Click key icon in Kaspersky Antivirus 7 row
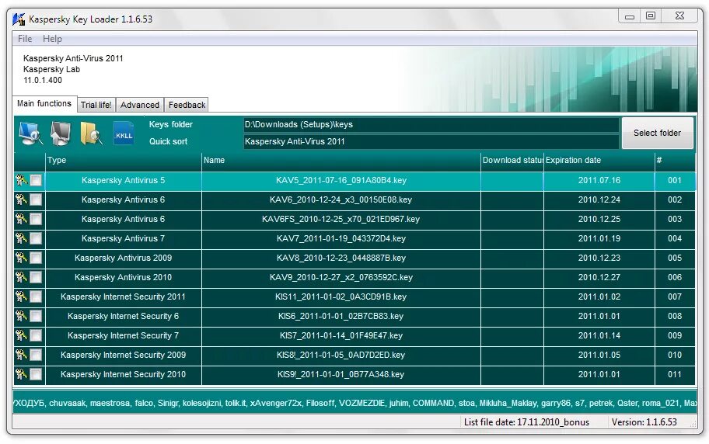The width and height of the screenshot is (709, 444). point(21,238)
